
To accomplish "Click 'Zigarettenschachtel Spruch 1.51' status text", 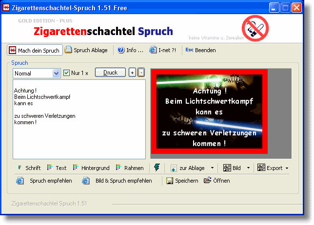I will click(x=49, y=204).
